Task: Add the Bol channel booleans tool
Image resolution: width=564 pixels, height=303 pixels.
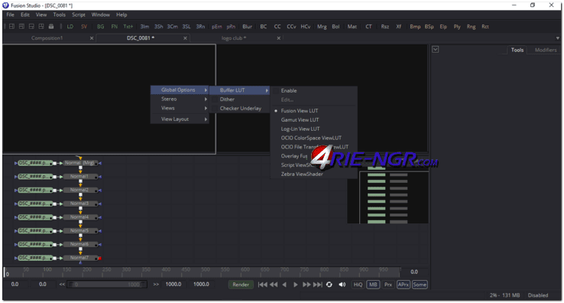Action: [335, 27]
